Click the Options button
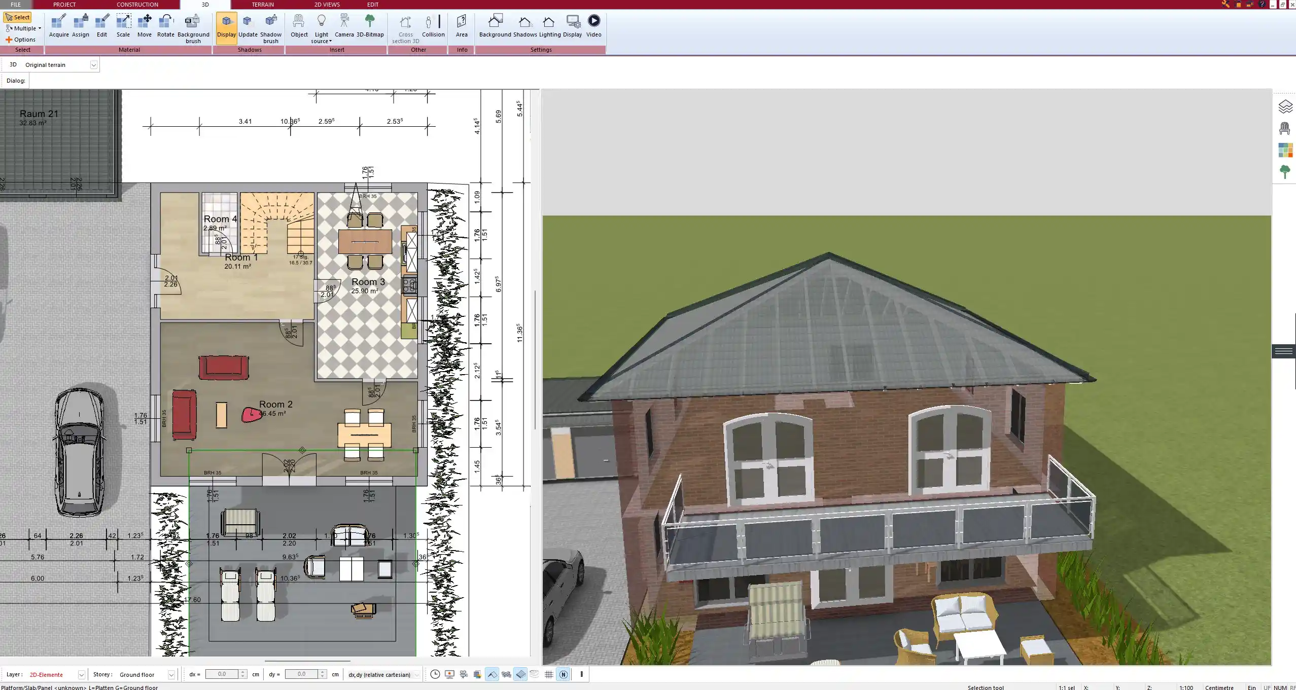 click(x=22, y=39)
